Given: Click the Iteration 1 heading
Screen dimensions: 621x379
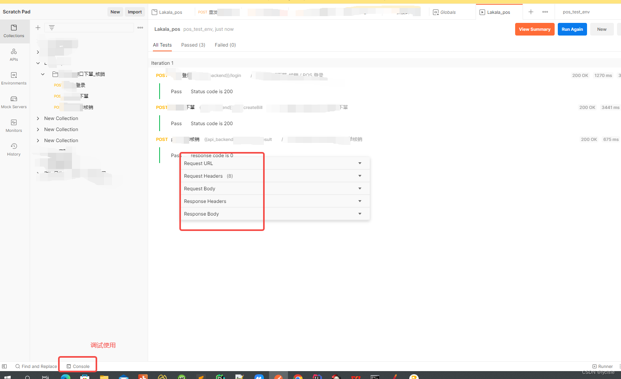Looking at the screenshot, I should point(162,63).
